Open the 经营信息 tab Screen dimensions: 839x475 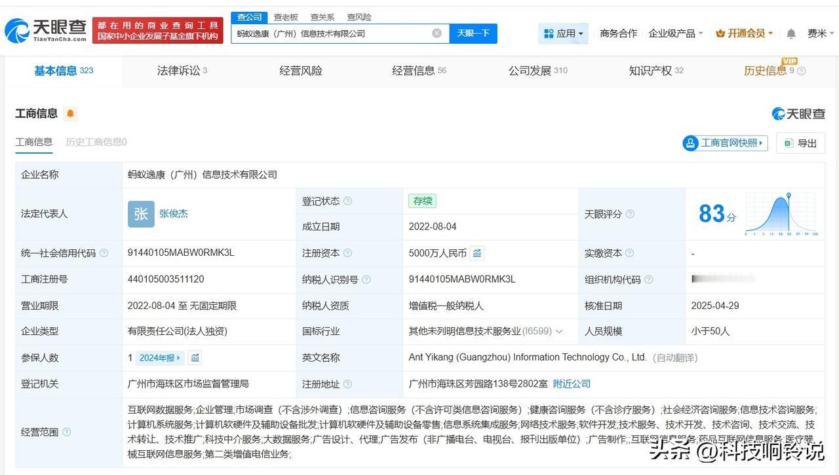click(x=419, y=71)
